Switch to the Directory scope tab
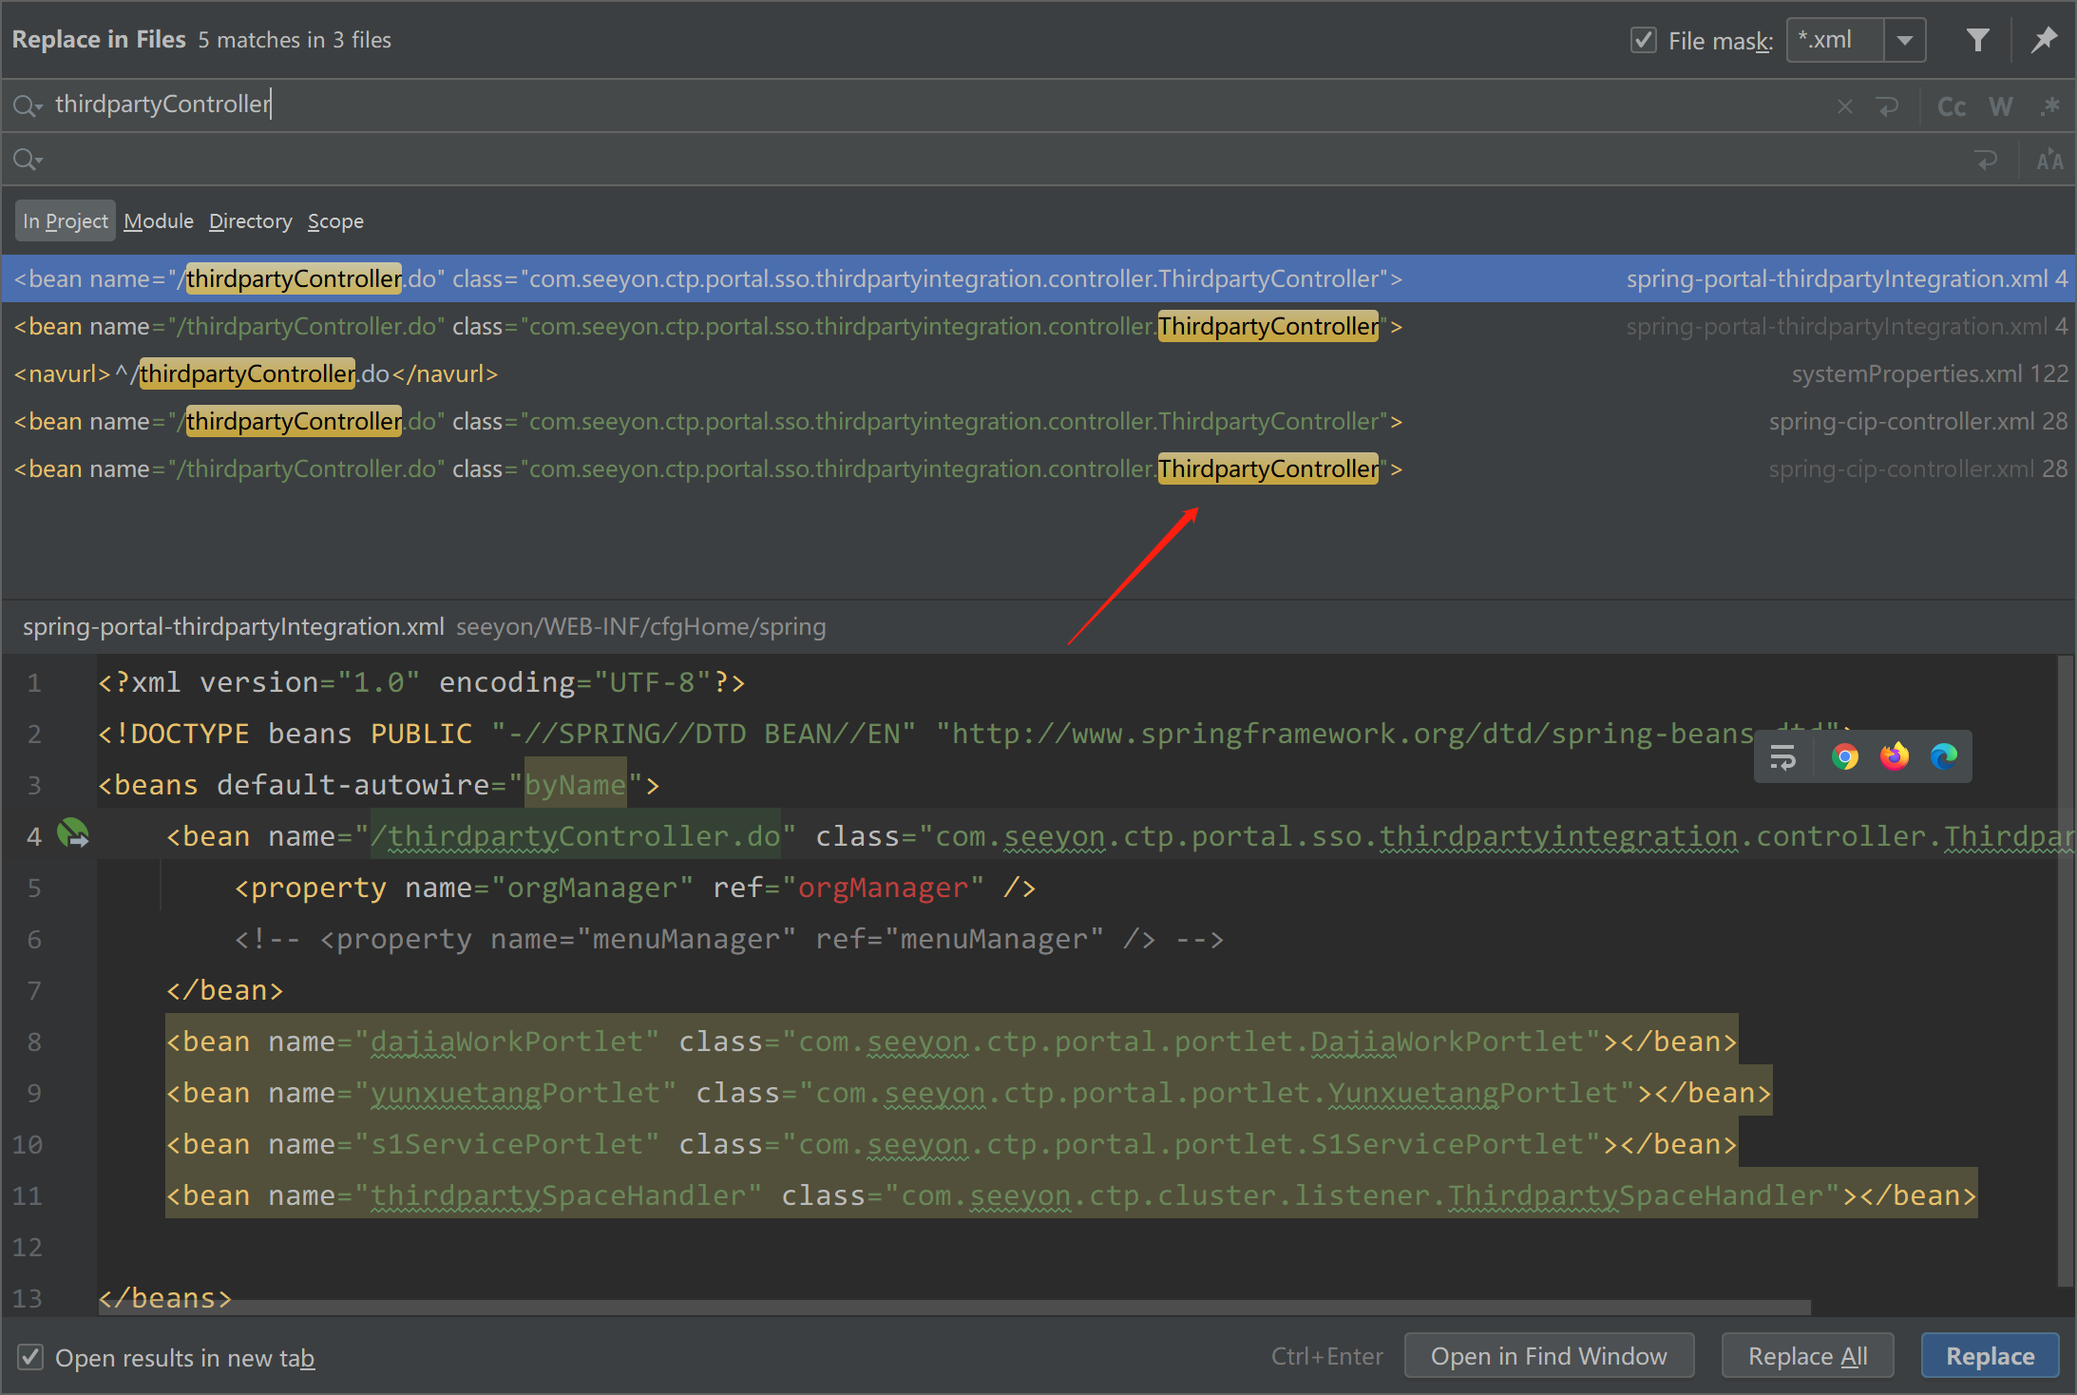The width and height of the screenshot is (2077, 1395). 250,221
